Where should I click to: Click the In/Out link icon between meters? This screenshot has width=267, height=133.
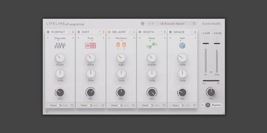click(211, 72)
